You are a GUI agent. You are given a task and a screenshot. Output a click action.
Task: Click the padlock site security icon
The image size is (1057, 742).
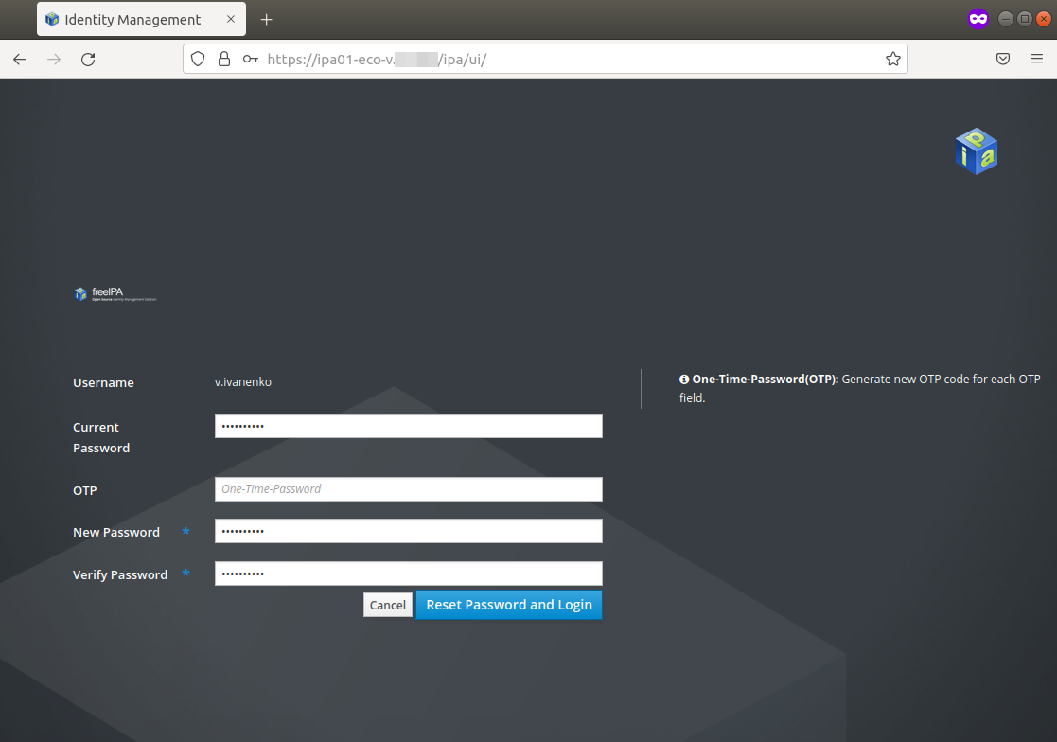[224, 59]
